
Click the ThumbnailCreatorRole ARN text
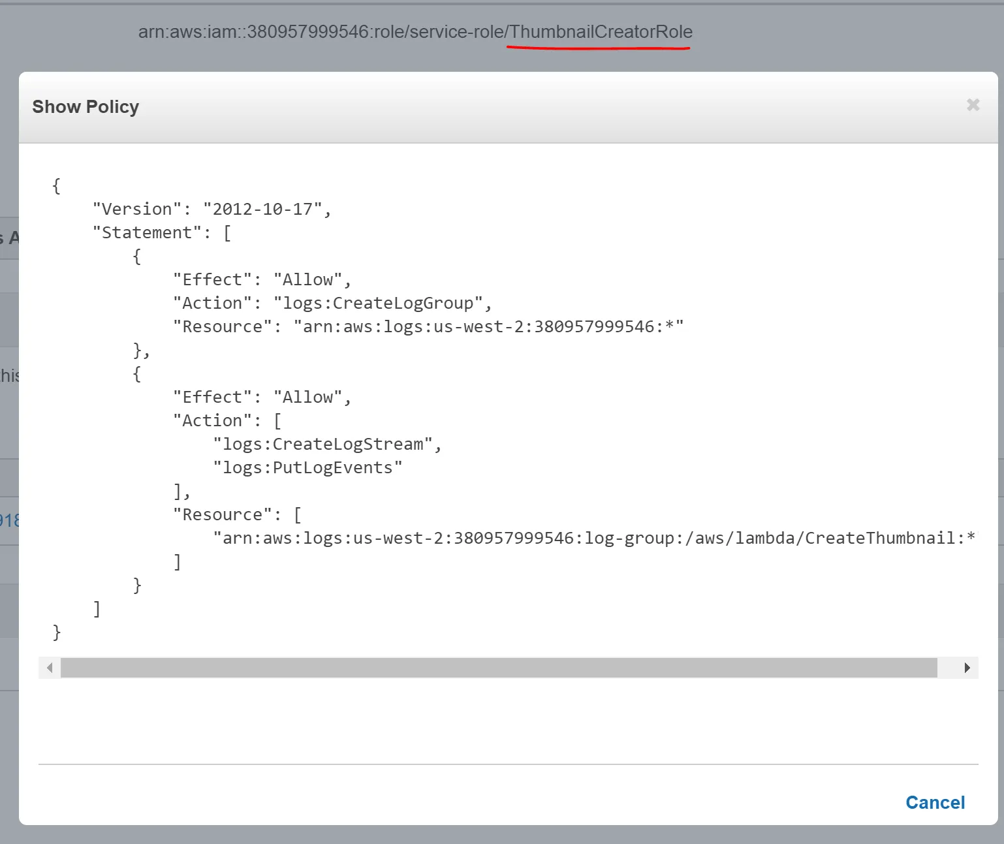click(415, 32)
